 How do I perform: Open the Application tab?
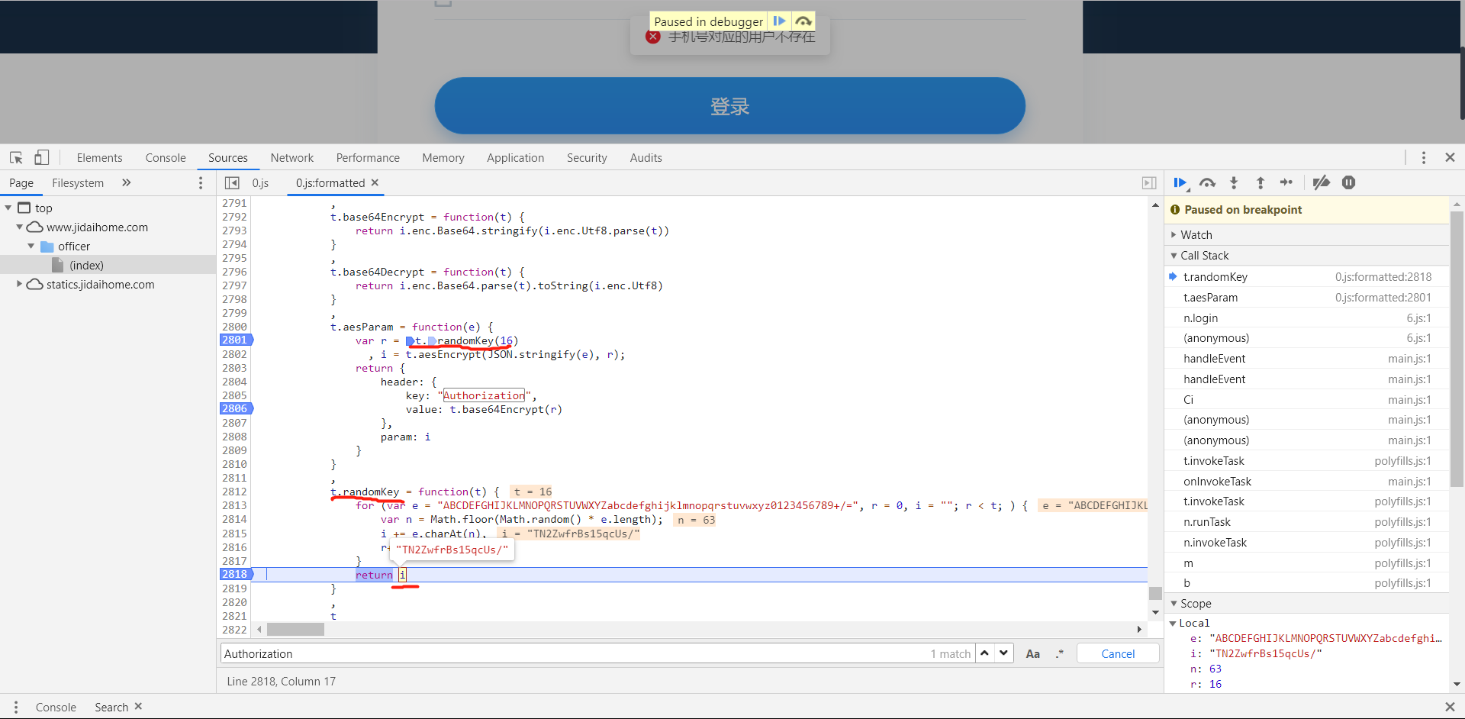(x=516, y=157)
